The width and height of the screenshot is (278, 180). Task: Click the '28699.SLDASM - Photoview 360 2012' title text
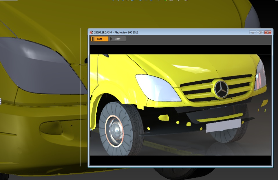pyautogui.click(x=116, y=33)
